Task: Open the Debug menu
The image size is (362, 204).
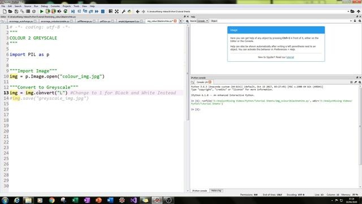Action: 44,6
